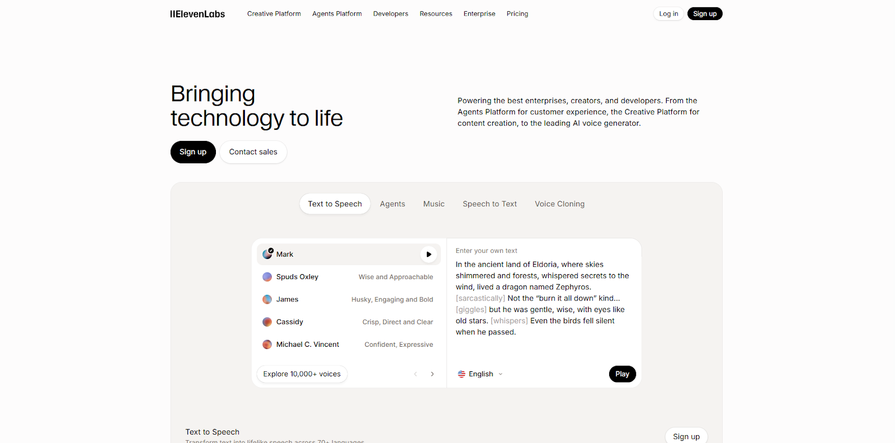
Task: Switch to the Agents tab
Action: pyautogui.click(x=393, y=204)
